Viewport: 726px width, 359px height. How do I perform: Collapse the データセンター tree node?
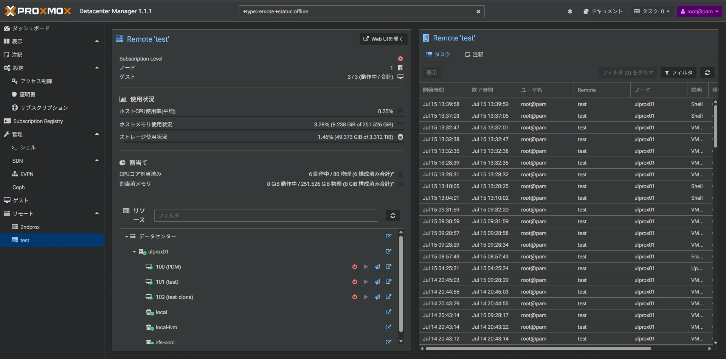click(127, 236)
